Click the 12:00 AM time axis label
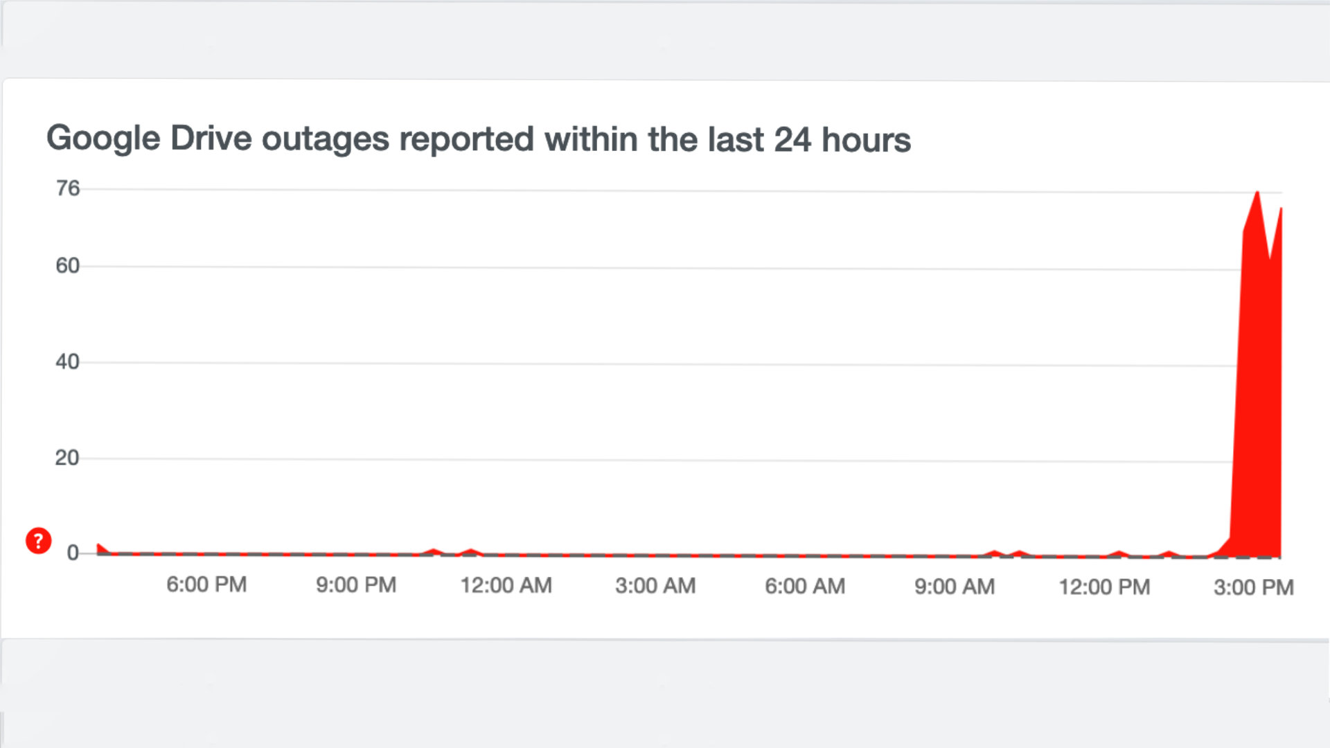The image size is (1330, 748). (506, 586)
